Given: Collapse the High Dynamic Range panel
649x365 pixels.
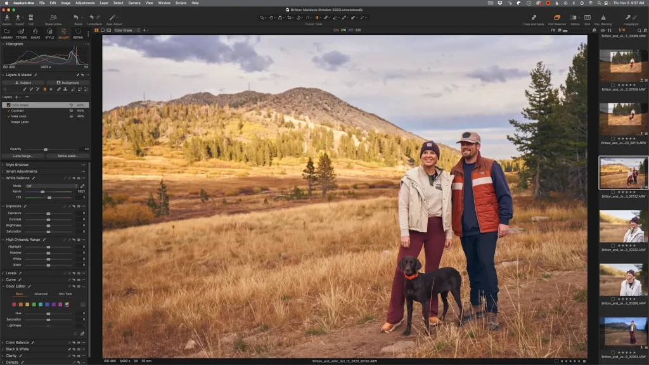Looking at the screenshot, I should 3,240.
